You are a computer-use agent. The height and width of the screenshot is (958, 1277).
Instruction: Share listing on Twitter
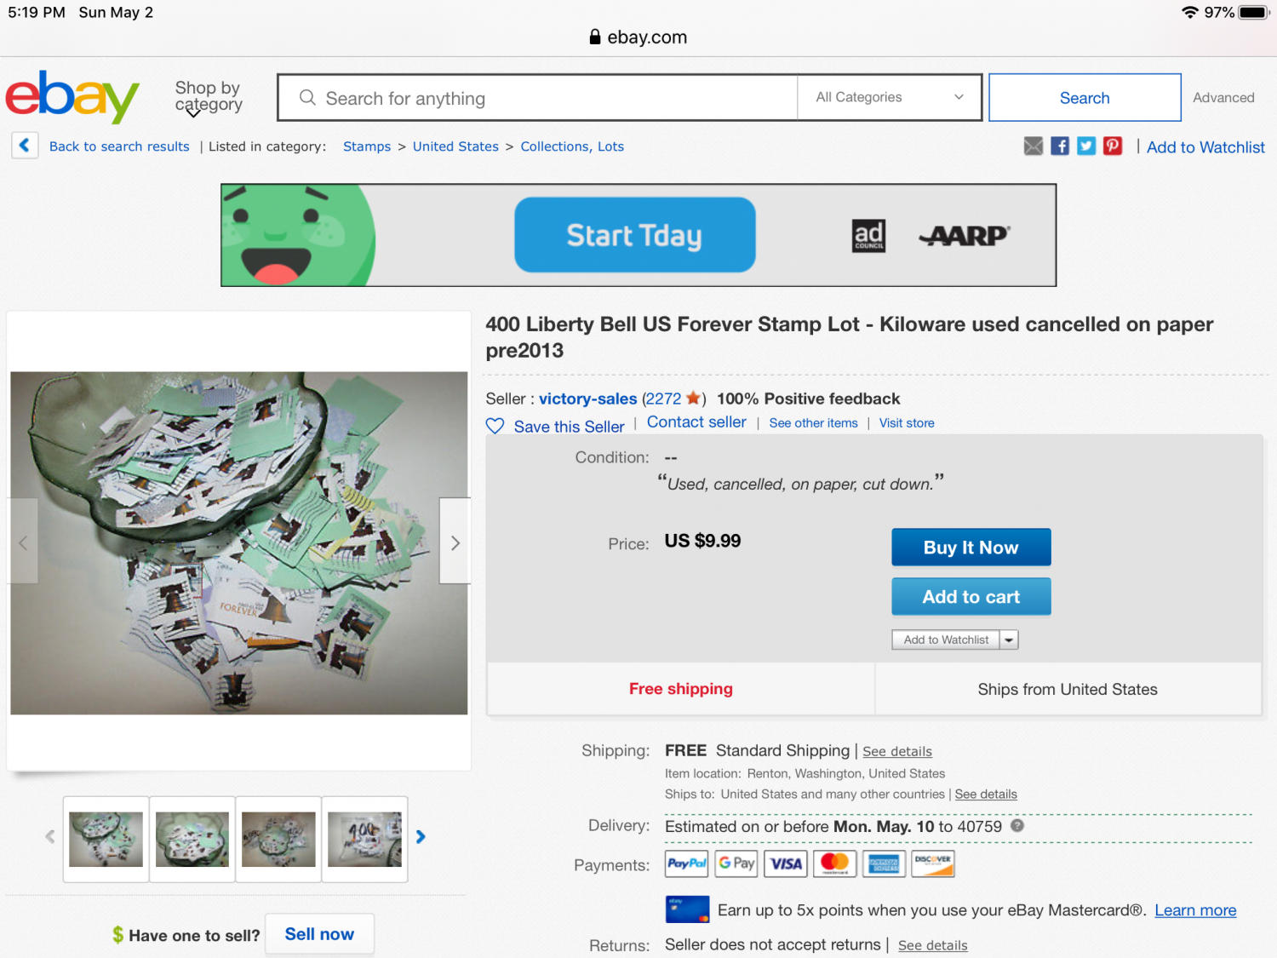1086,146
